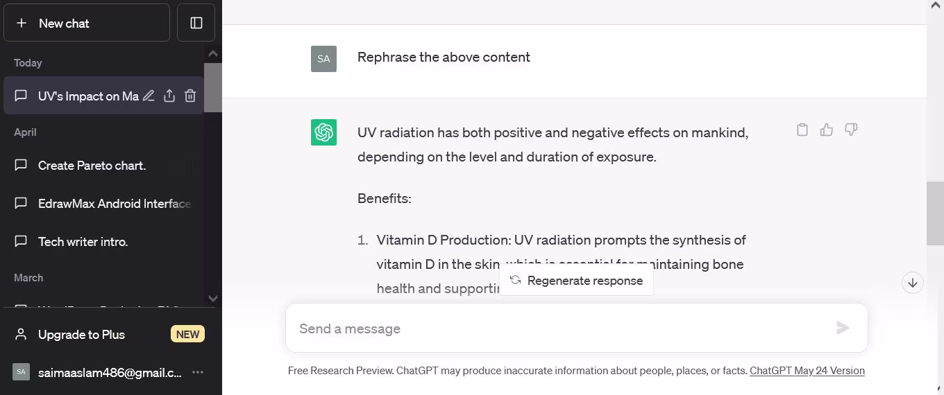The image size is (944, 395).
Task: Rename the UV's Impact chat with pencil icon
Action: click(149, 96)
